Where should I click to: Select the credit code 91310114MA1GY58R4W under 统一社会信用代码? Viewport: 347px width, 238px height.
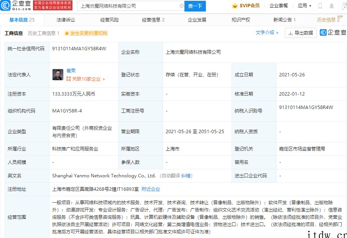tap(79, 48)
